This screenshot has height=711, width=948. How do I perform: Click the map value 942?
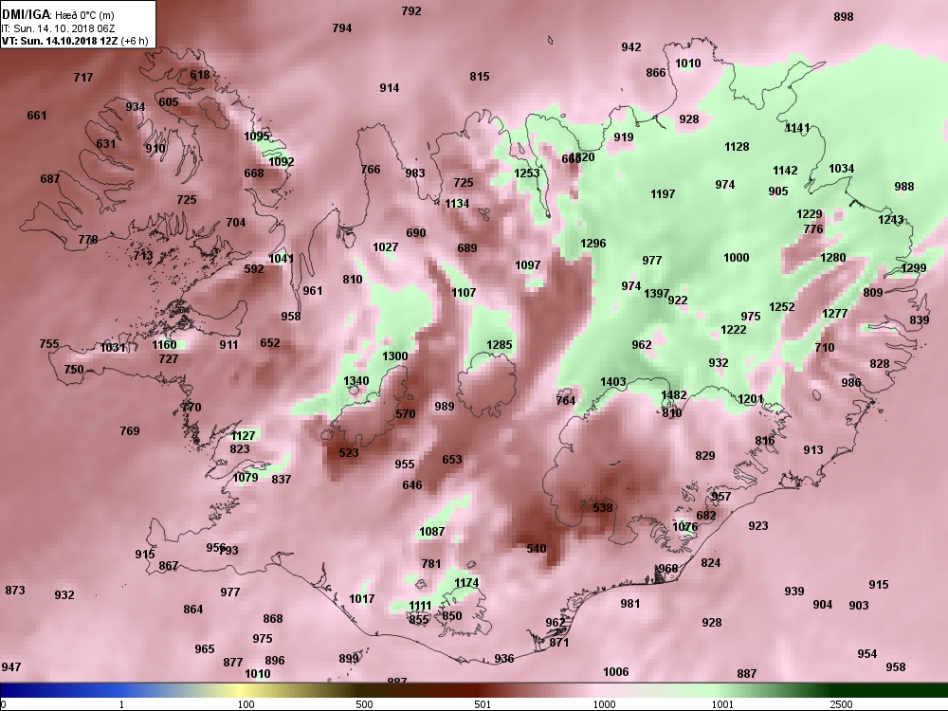(631, 47)
